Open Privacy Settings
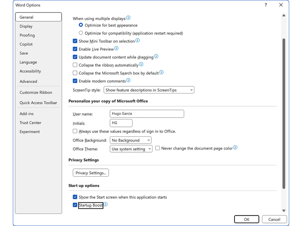302x226 pixels. pyautogui.click(x=91, y=173)
